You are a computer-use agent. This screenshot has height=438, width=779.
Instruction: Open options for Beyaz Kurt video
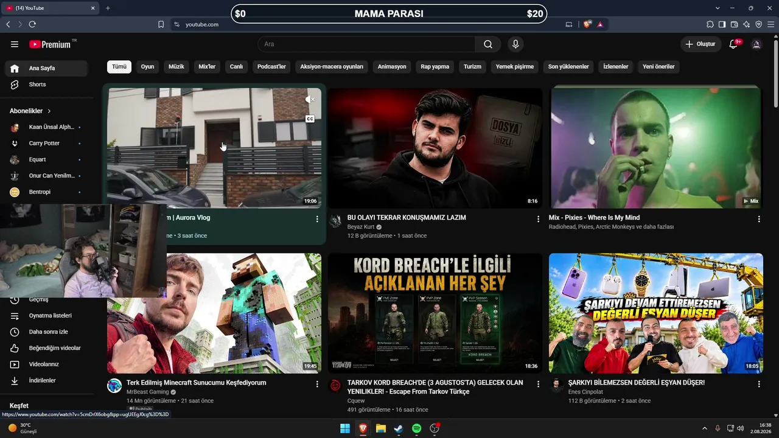(538, 219)
